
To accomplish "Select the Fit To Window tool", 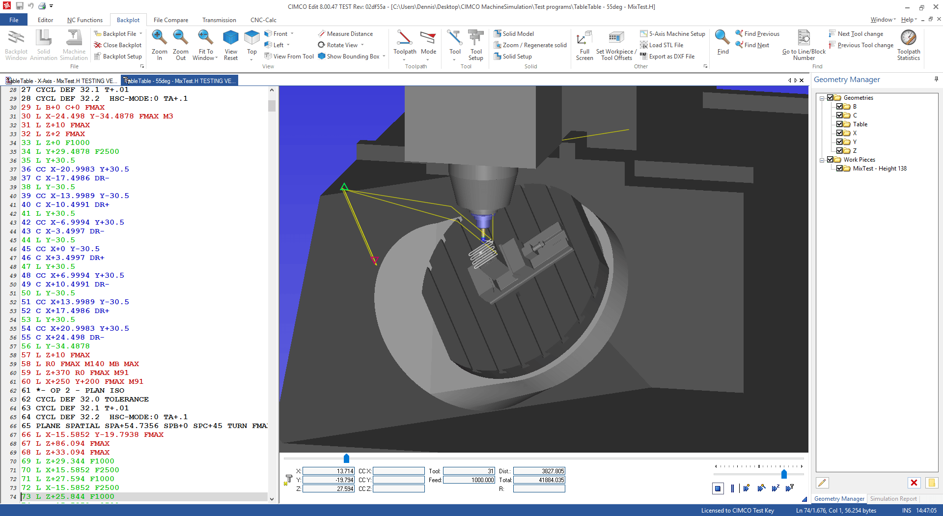I will tap(205, 44).
